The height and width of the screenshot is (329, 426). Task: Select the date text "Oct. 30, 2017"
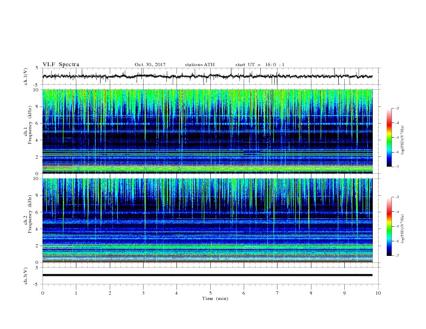(150, 65)
